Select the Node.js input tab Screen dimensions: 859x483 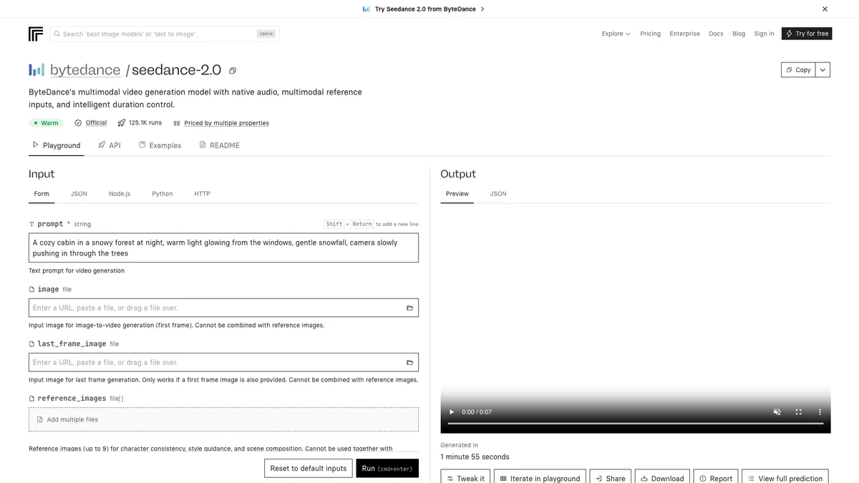click(x=120, y=194)
